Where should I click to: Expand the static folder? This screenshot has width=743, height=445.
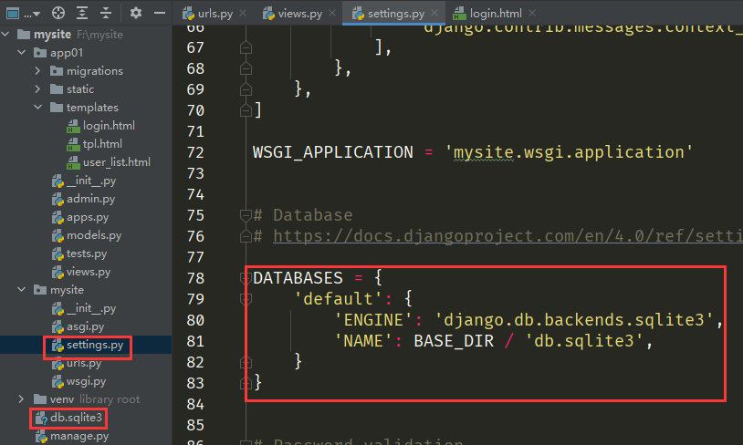click(37, 89)
